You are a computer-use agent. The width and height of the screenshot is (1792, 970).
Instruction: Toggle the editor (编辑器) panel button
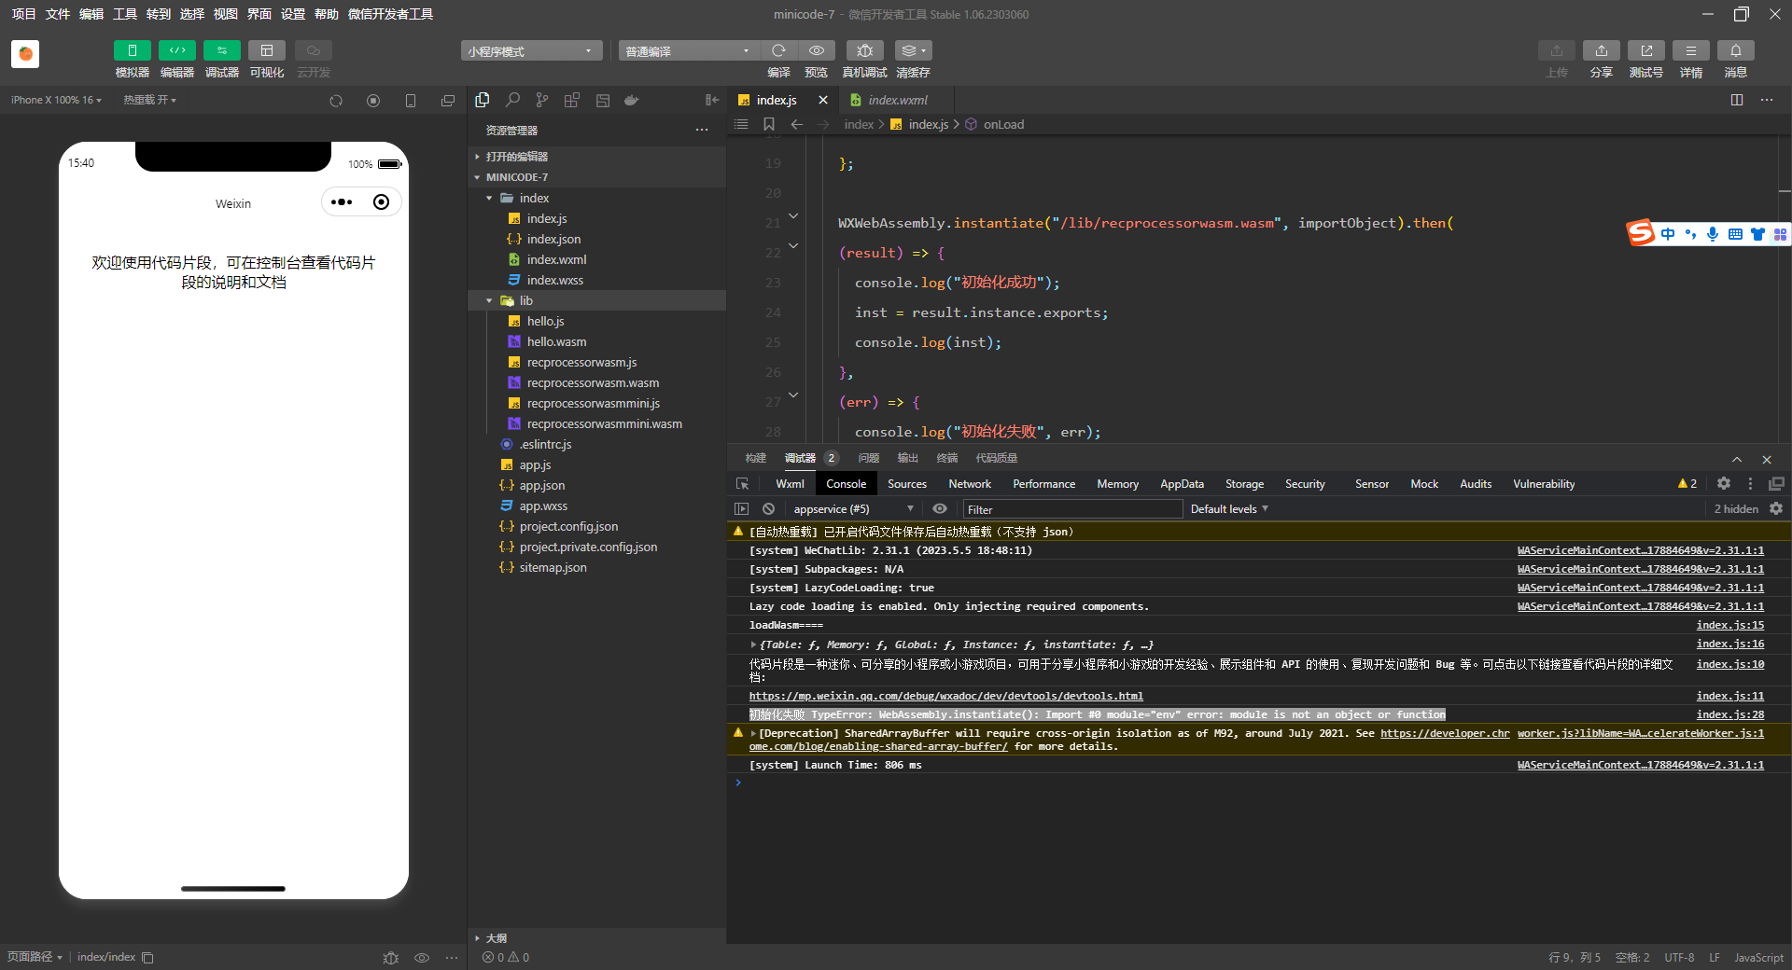(176, 50)
